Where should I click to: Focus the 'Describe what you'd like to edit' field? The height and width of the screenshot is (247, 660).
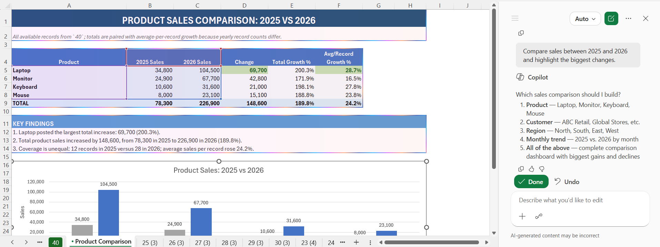[x=580, y=200]
